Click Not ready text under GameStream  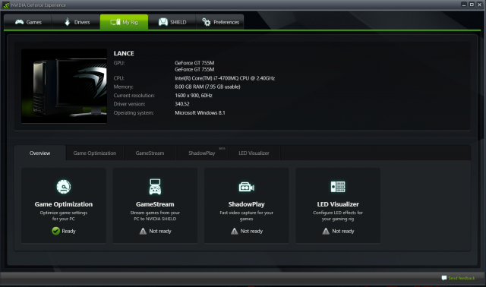(x=160, y=232)
